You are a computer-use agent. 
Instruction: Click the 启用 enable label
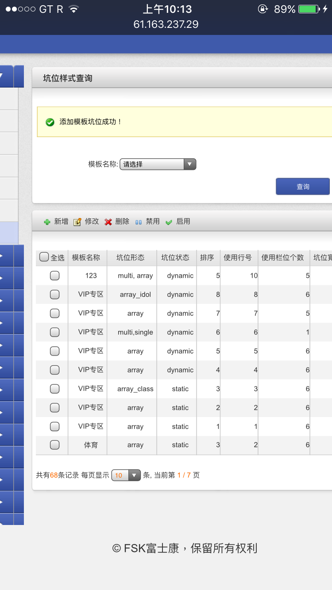point(183,222)
